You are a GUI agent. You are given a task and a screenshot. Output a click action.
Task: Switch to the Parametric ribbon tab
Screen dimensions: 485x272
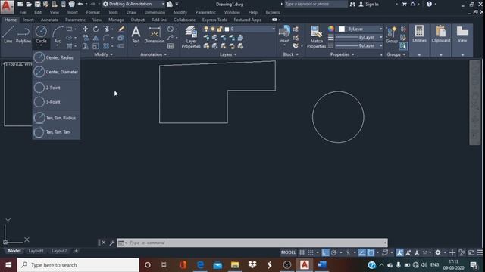point(75,20)
